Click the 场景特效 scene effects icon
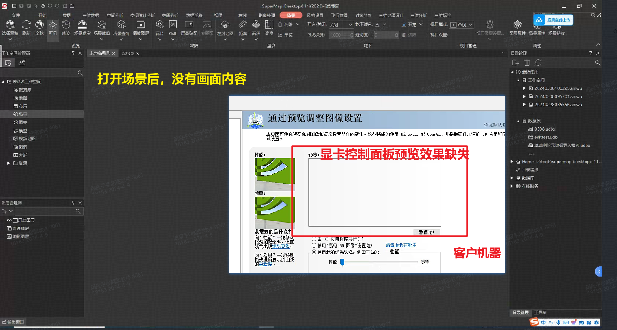 pyautogui.click(x=556, y=27)
